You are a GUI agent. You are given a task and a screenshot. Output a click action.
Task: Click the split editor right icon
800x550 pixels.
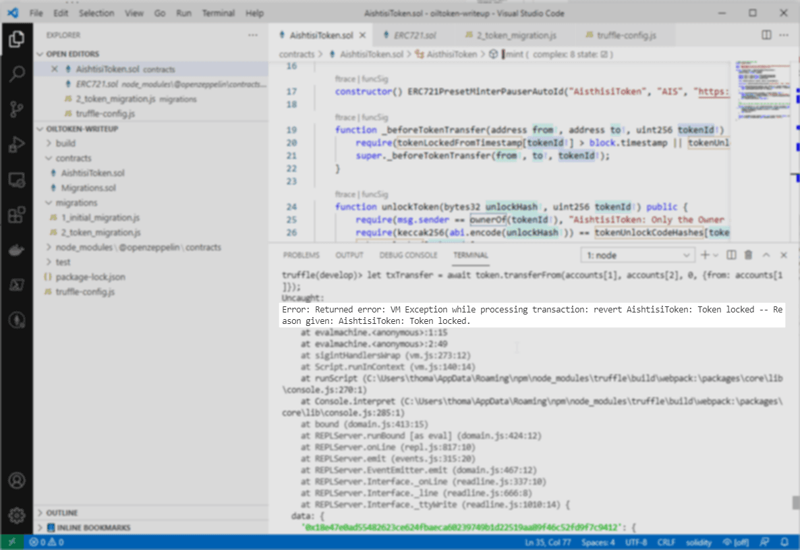pyautogui.click(x=766, y=34)
